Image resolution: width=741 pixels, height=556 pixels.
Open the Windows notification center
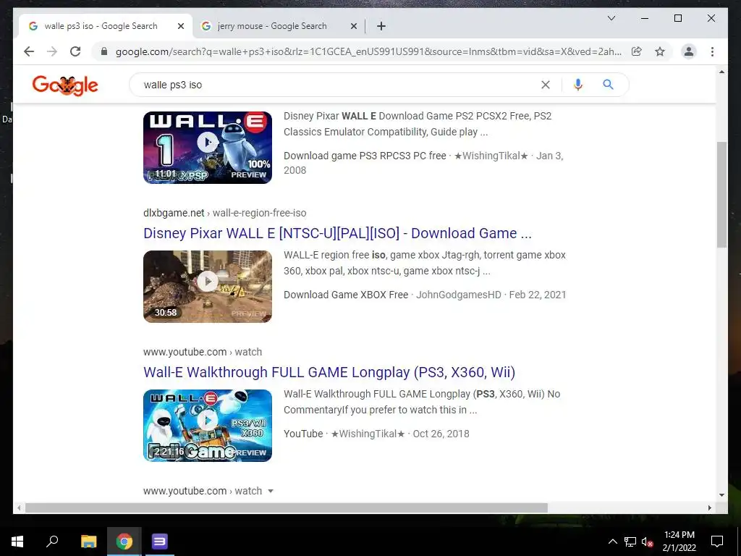[717, 542]
